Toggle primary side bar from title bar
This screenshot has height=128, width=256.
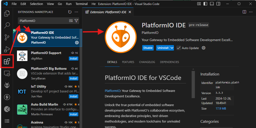(x=205, y=4)
